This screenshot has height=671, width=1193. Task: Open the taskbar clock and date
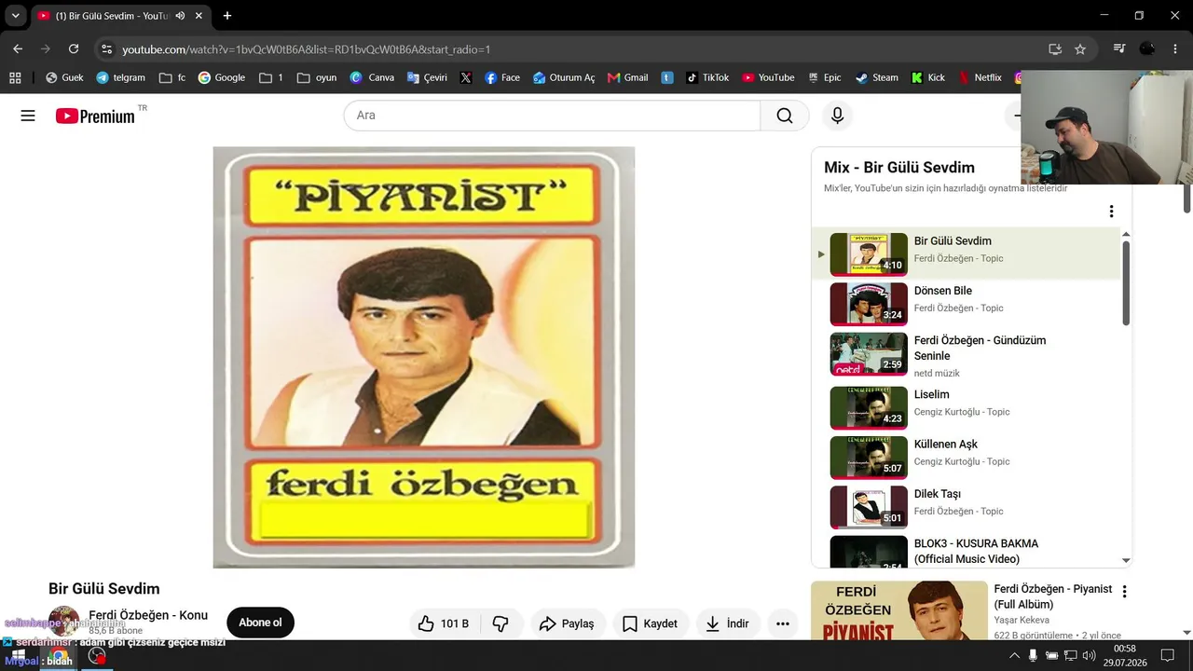click(x=1125, y=655)
